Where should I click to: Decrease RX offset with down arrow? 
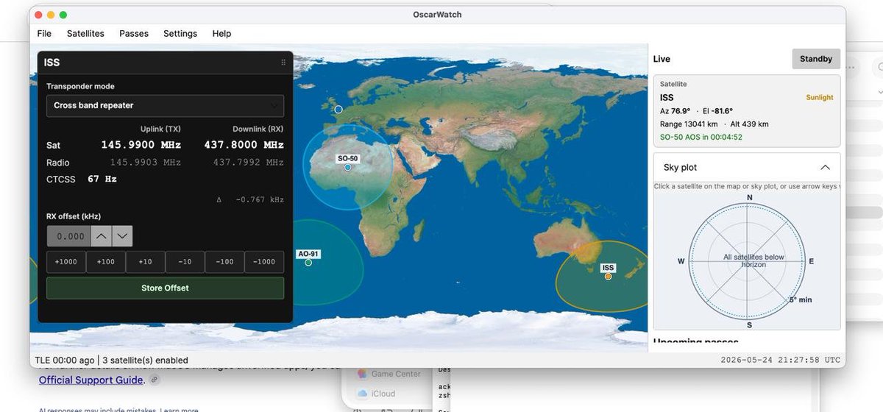click(x=122, y=236)
